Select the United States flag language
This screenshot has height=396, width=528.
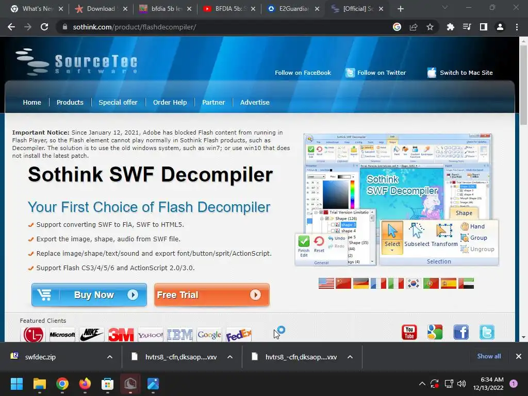click(x=326, y=284)
